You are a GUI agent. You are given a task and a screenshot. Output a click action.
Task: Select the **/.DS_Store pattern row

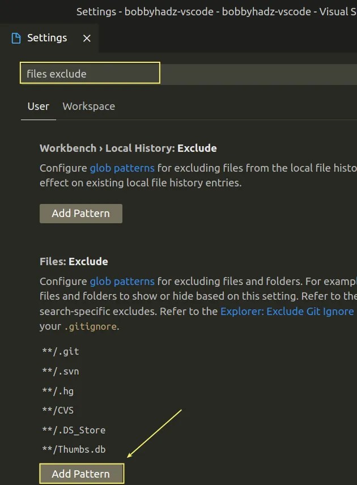coord(74,430)
